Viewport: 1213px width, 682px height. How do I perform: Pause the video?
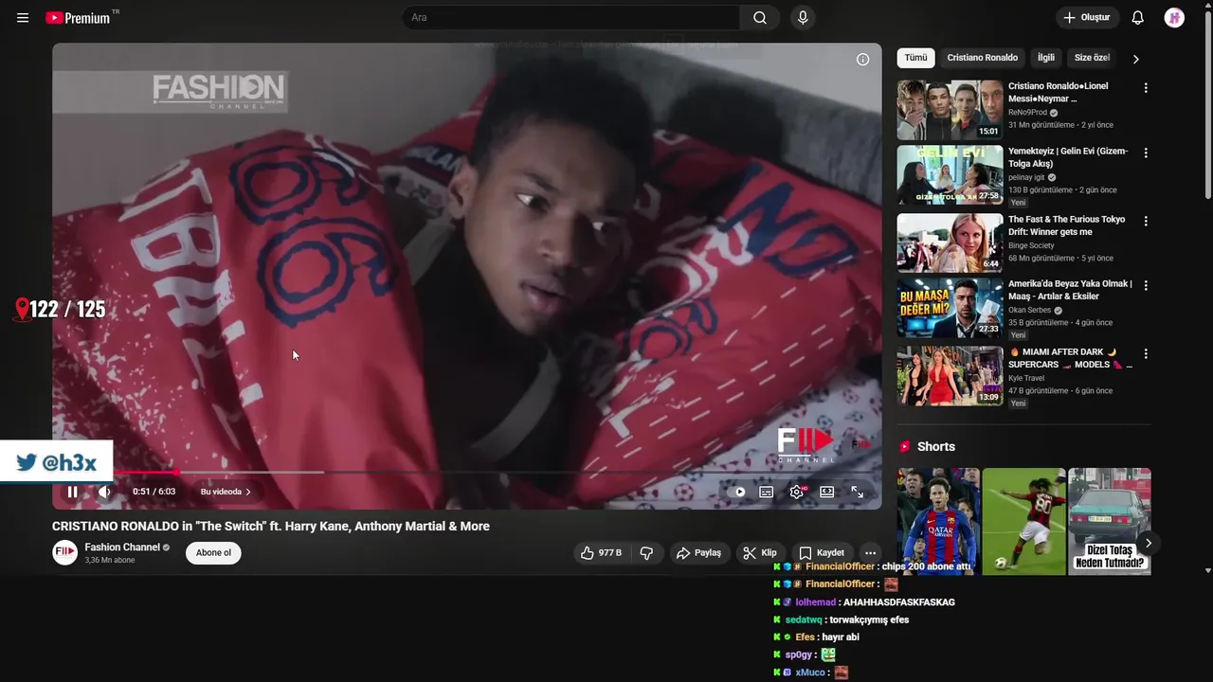click(x=72, y=492)
